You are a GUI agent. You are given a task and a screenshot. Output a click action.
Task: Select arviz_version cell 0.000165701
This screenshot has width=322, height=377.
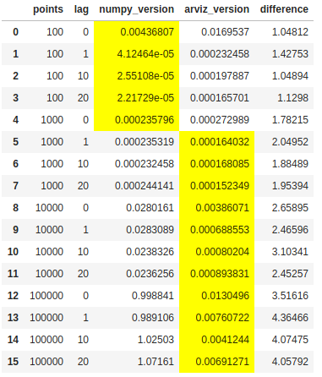[216, 98]
